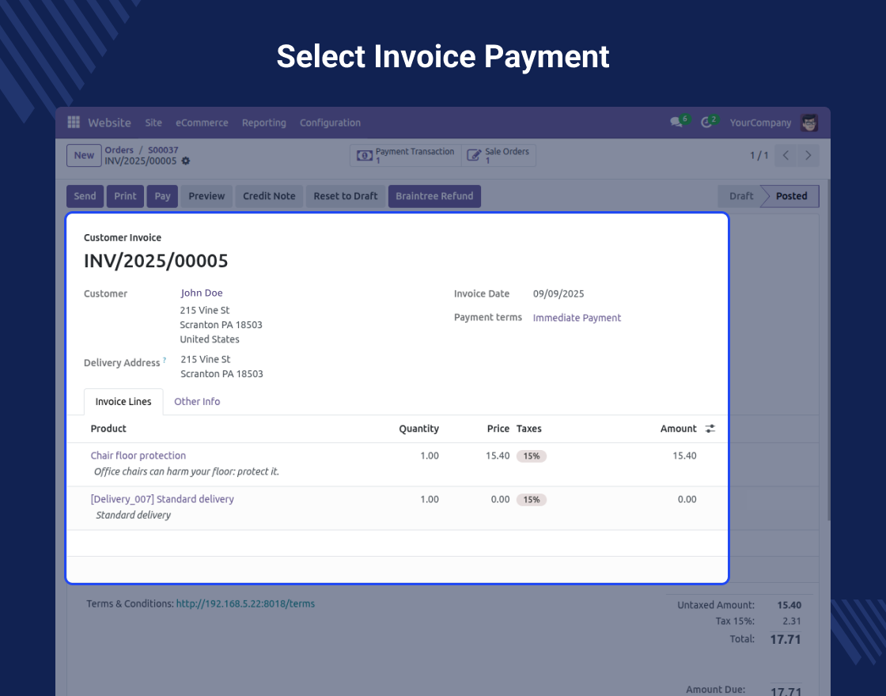Click the user avatar icon
886x696 pixels.
809,123
